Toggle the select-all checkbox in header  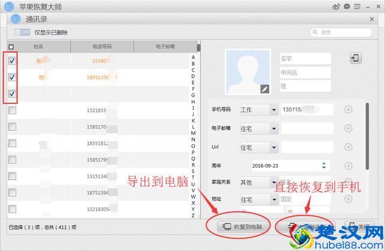(x=11, y=47)
